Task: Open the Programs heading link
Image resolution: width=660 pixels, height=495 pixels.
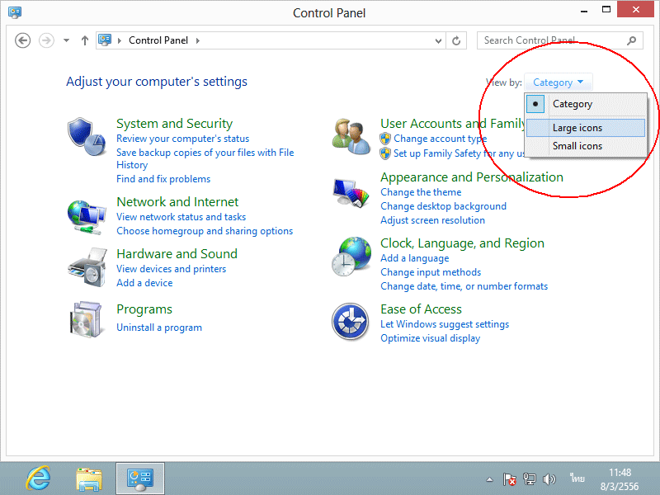Action: tap(144, 309)
